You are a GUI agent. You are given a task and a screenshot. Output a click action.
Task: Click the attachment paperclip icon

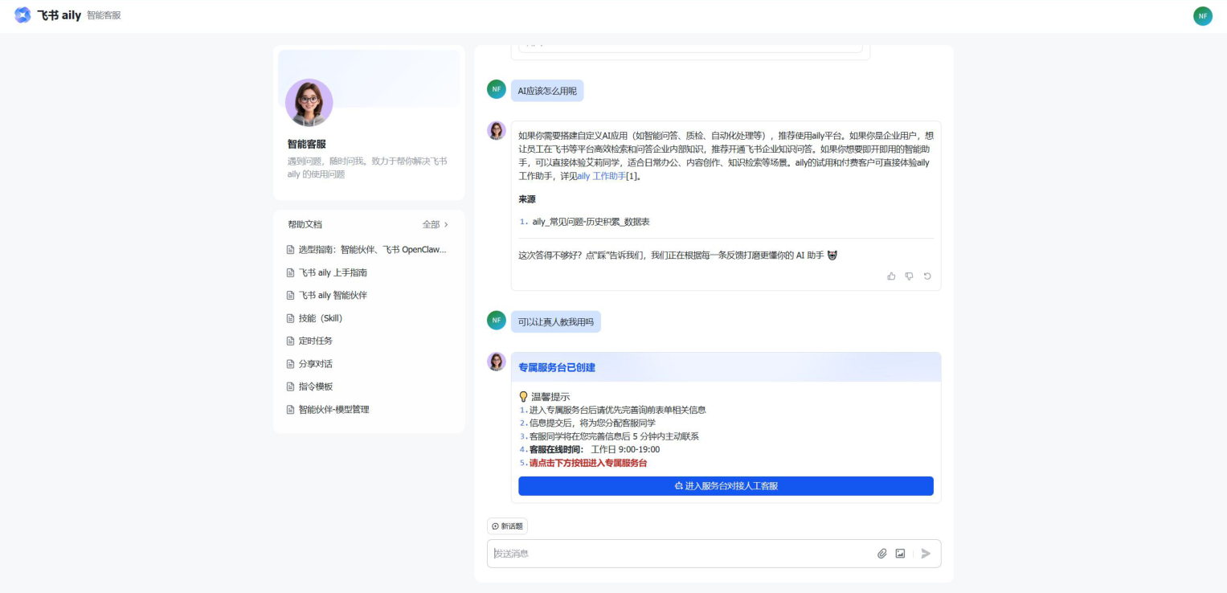pos(881,554)
